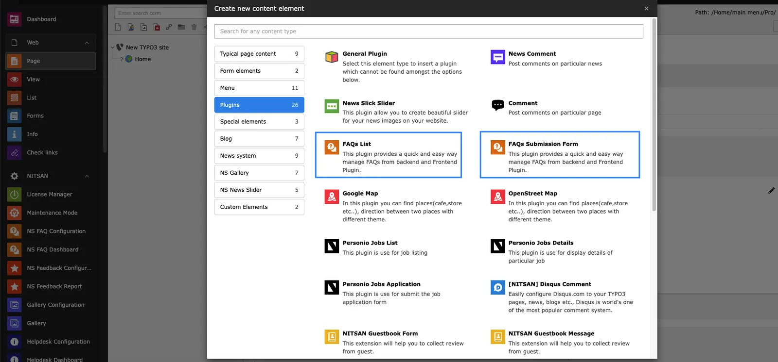Select the Form elements tab
The height and width of the screenshot is (362, 778).
[x=259, y=71]
